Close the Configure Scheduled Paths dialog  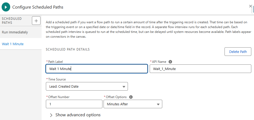pos(250,6)
